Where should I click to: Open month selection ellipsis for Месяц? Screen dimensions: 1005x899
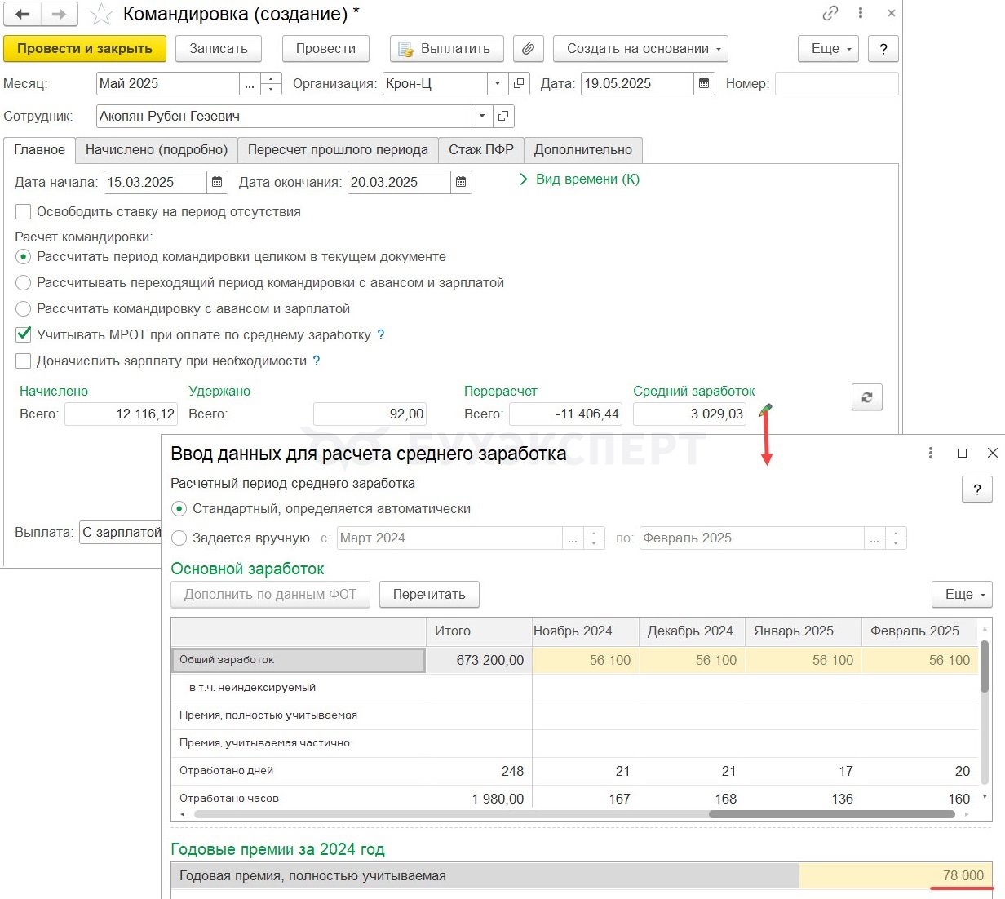pyautogui.click(x=250, y=84)
